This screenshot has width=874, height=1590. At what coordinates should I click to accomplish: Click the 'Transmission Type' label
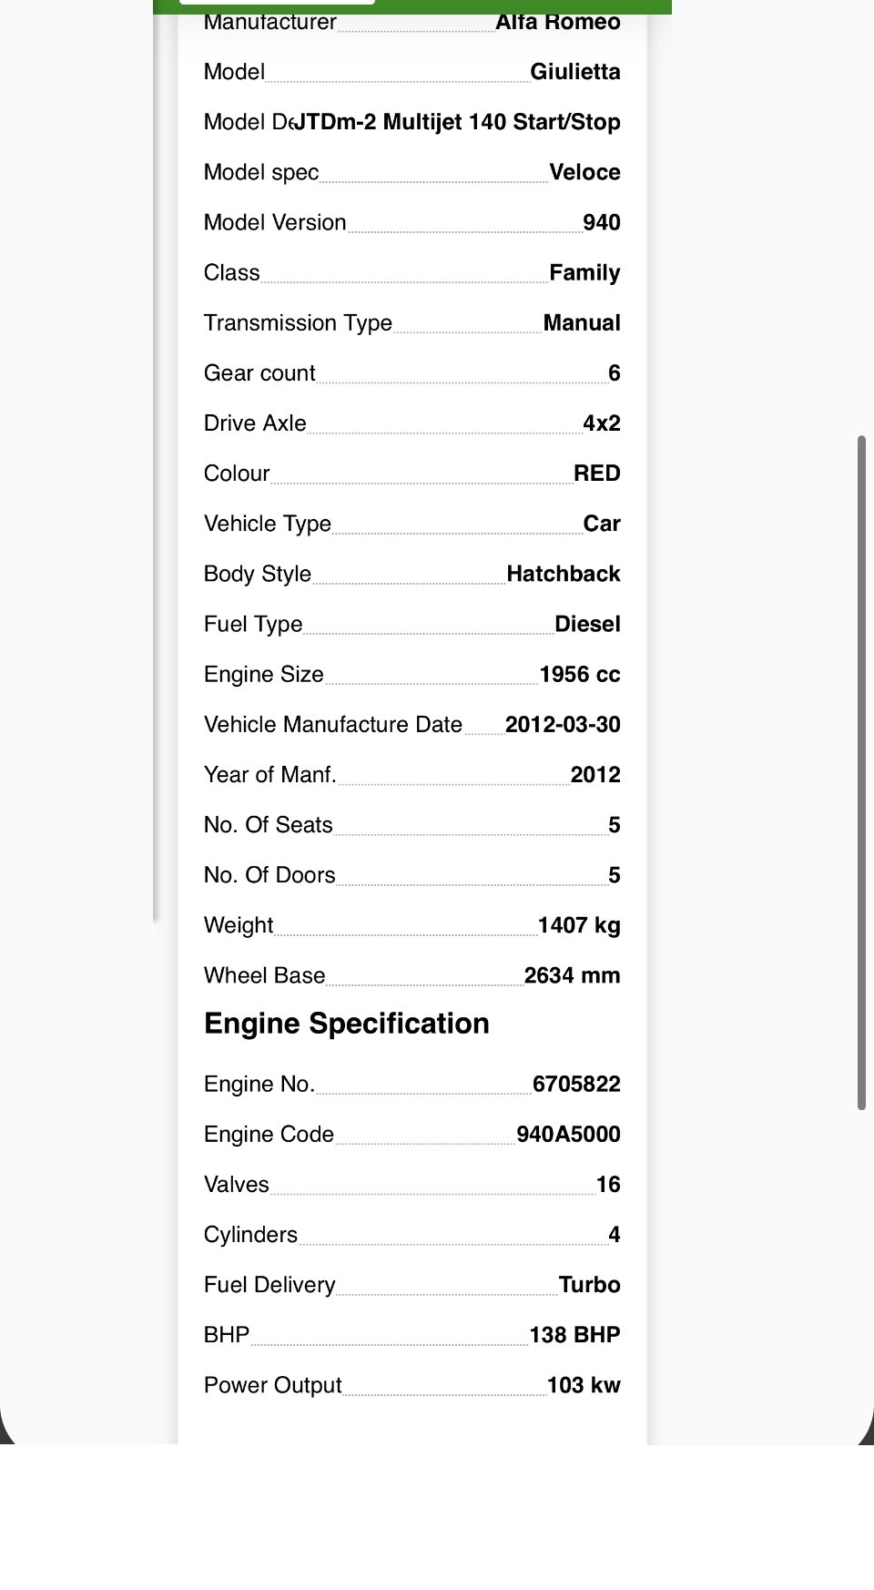[x=298, y=323]
